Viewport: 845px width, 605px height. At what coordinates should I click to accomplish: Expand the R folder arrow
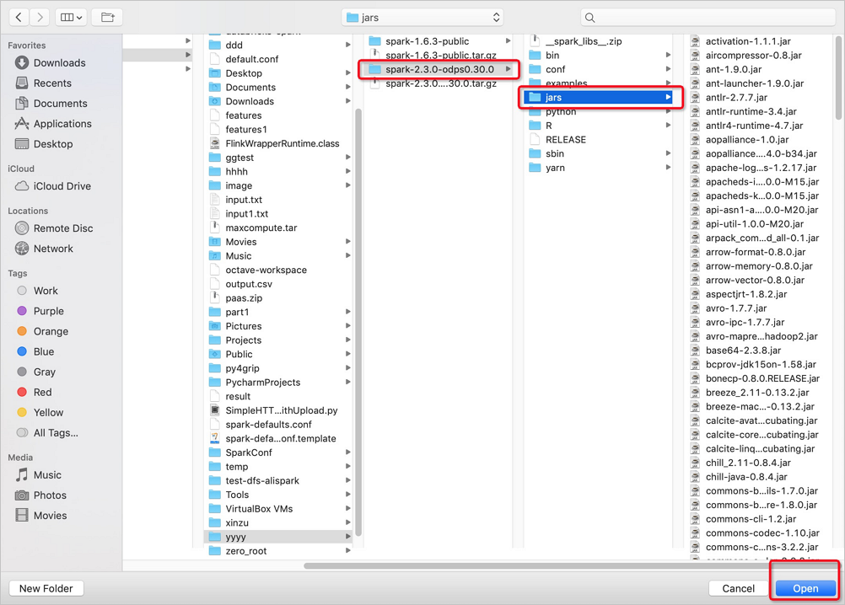pos(668,126)
